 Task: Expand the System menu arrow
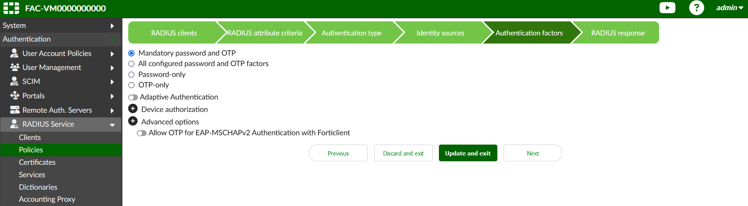pyautogui.click(x=112, y=26)
